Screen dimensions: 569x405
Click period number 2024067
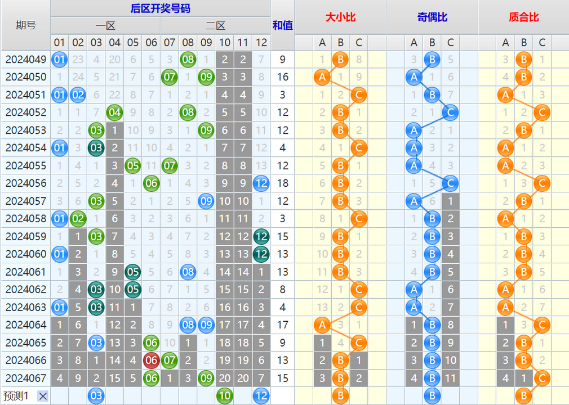26,378
